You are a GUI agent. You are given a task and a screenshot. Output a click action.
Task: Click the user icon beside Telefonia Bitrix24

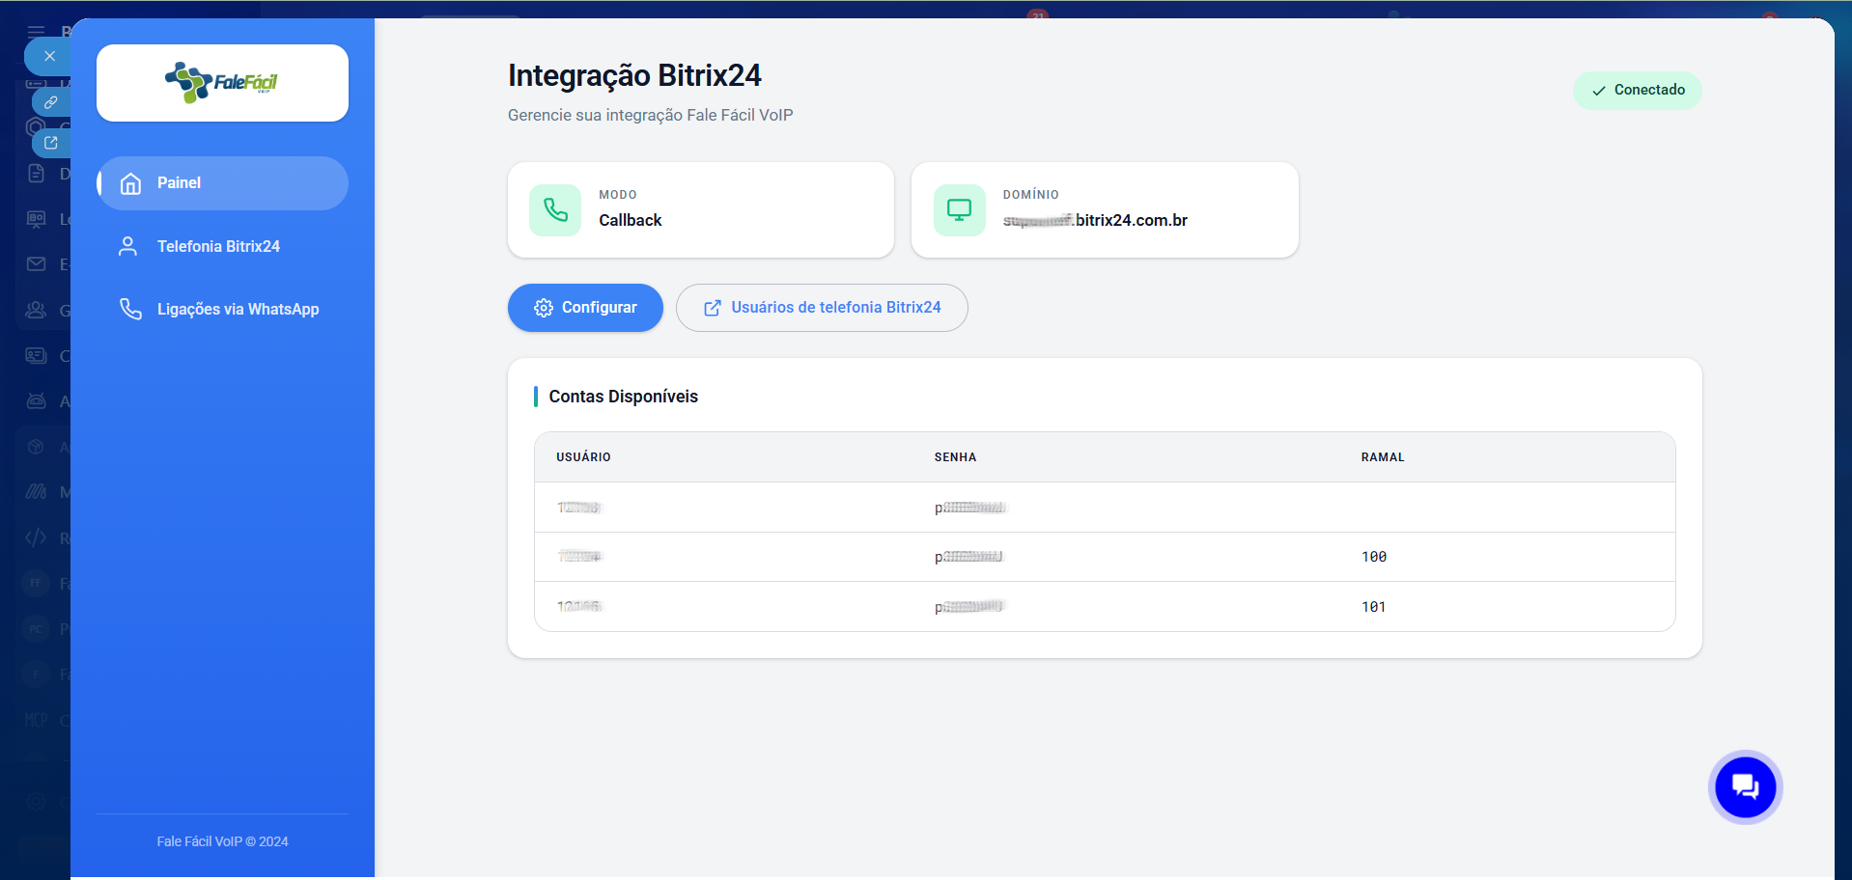[127, 247]
